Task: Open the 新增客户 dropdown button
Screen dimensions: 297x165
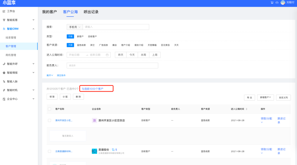Action: (265, 97)
